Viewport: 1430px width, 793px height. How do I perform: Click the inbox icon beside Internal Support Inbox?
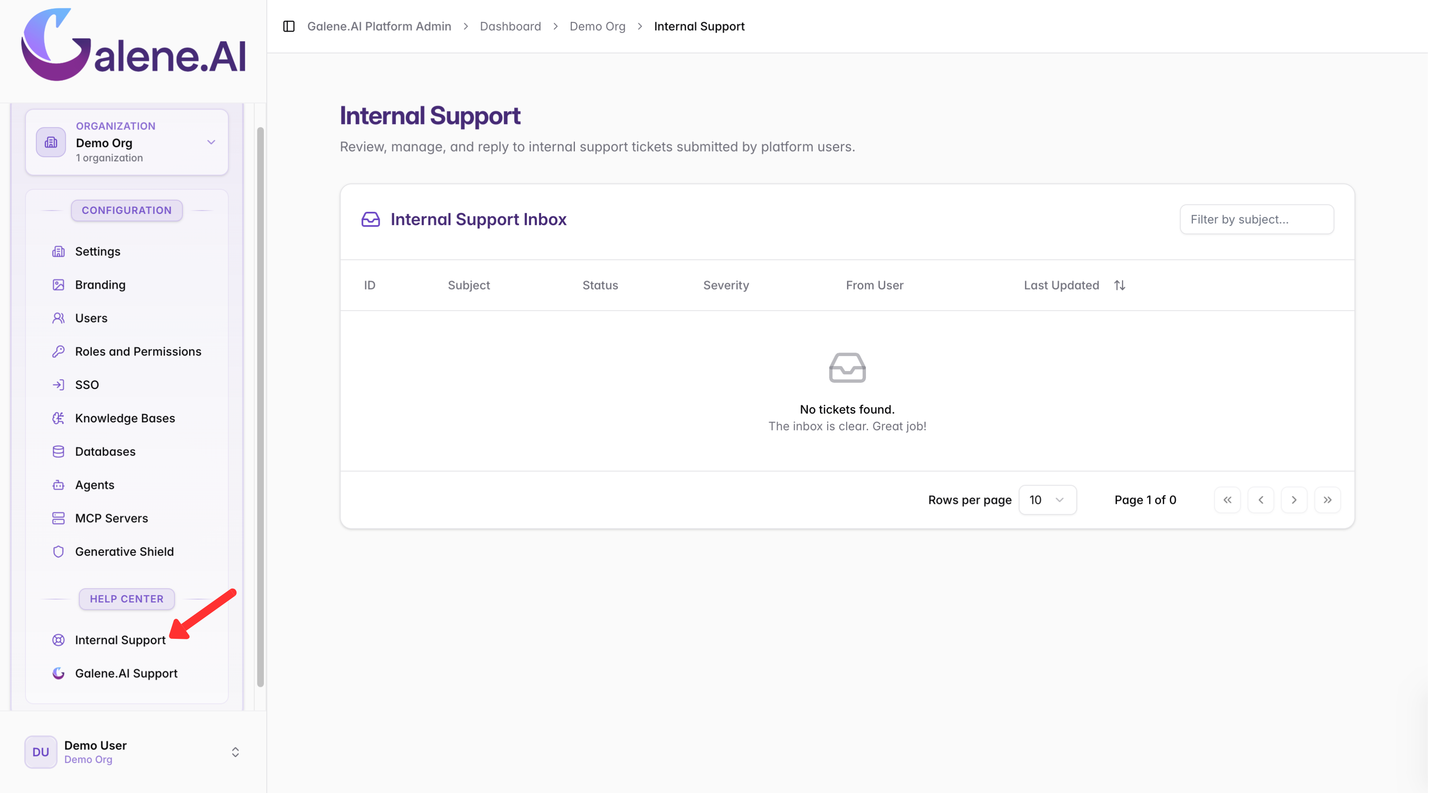click(x=371, y=220)
